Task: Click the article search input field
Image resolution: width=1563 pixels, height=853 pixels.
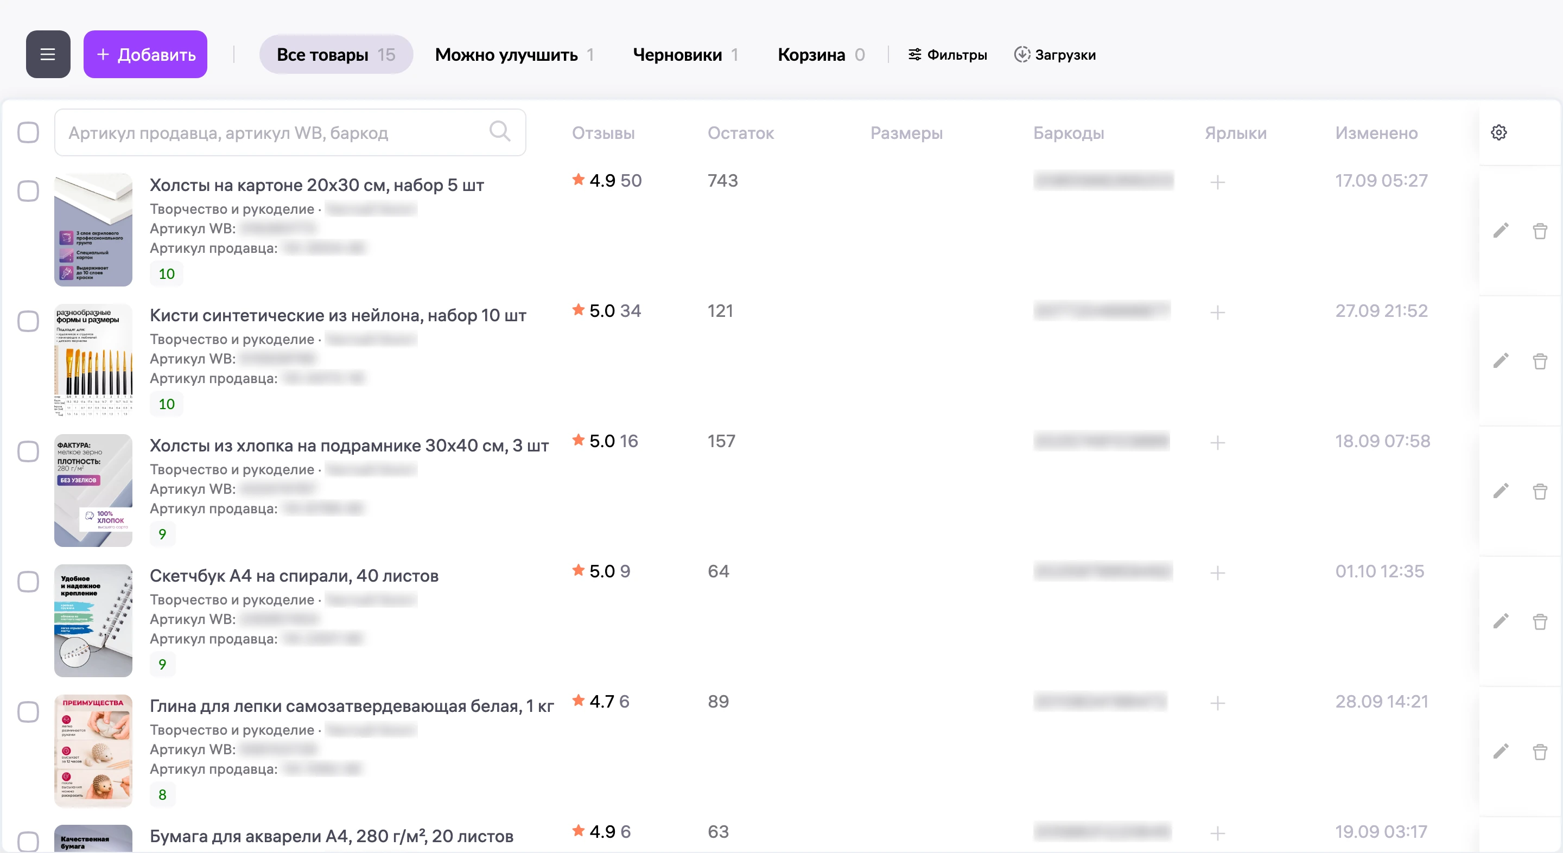Action: [x=290, y=132]
